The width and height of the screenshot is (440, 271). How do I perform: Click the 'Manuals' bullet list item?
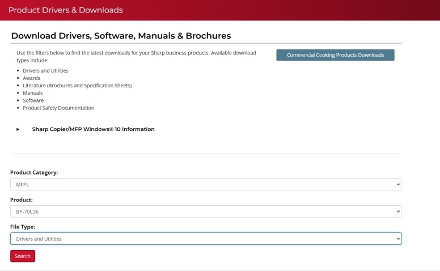pos(33,93)
